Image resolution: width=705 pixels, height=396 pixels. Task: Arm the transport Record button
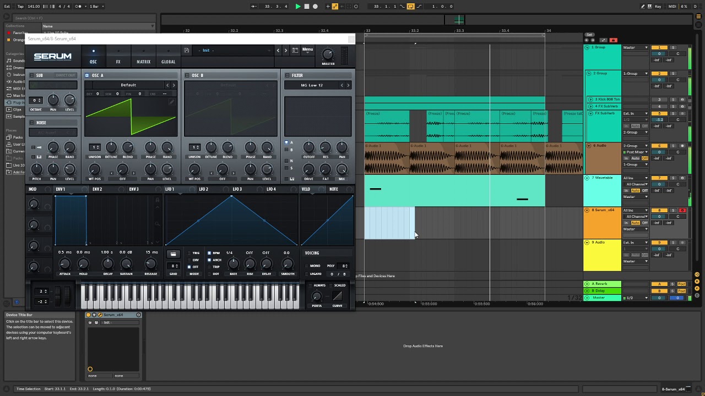pos(315,7)
